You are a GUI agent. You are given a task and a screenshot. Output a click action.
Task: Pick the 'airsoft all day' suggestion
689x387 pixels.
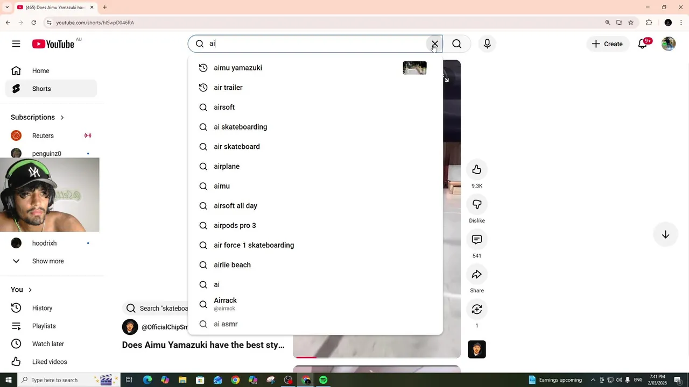tap(315, 206)
